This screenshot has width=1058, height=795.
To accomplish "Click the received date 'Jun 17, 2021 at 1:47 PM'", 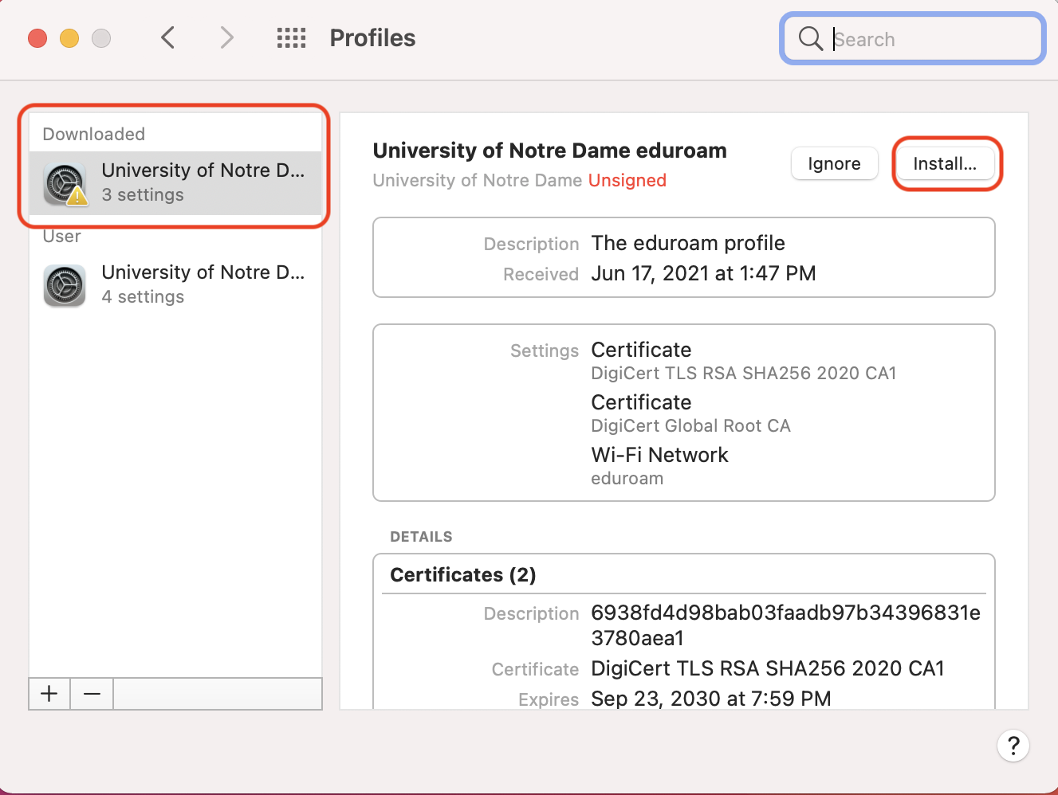I will coord(703,273).
